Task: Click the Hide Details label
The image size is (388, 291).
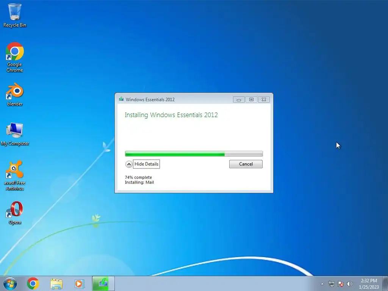Action: click(146, 164)
